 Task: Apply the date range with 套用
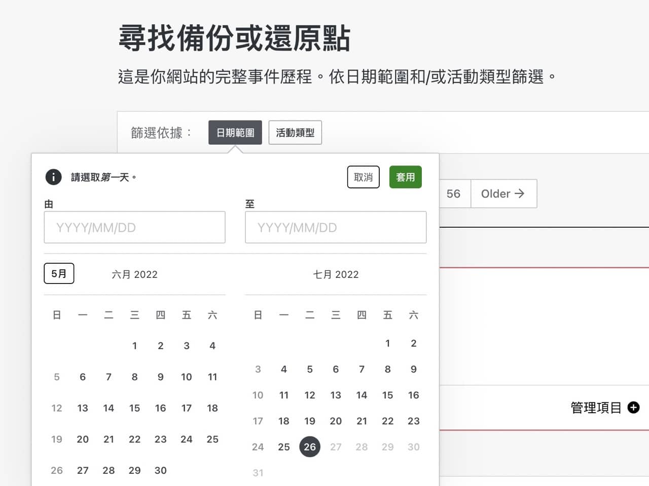[x=406, y=177]
